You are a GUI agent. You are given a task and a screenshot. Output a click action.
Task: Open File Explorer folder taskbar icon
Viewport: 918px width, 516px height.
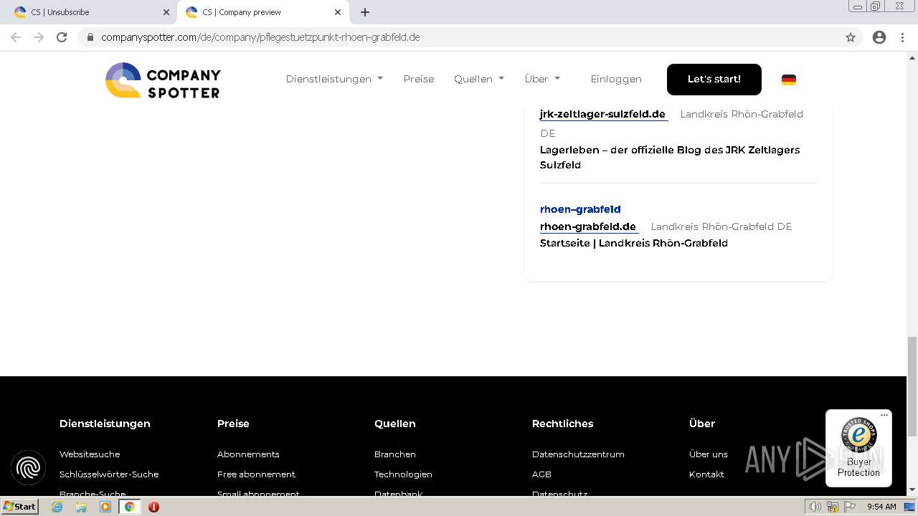81,507
